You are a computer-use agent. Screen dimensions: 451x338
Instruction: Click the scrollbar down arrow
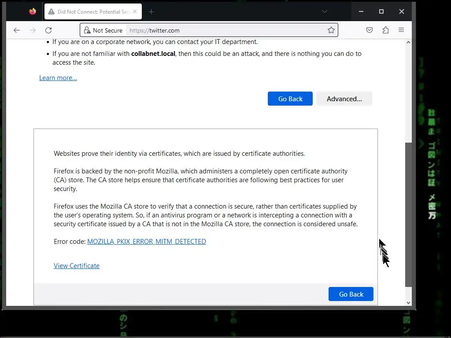pyautogui.click(x=408, y=302)
